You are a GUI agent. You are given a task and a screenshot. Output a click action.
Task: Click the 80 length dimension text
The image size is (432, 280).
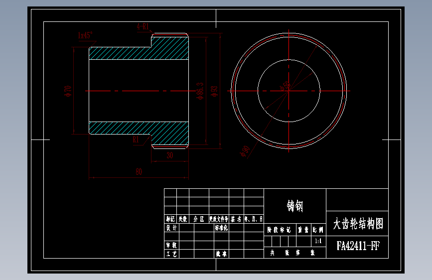(139, 172)
